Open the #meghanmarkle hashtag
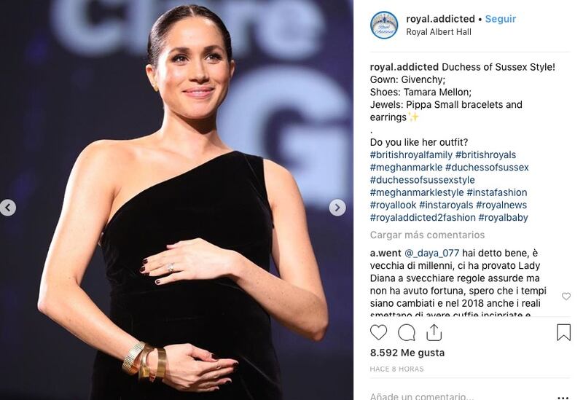This screenshot has width=583, height=400. point(406,168)
